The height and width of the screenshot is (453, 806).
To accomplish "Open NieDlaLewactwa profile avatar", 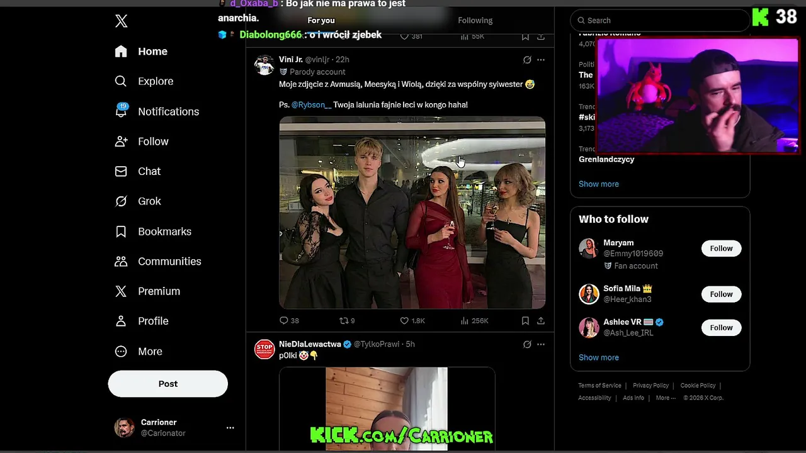I will [264, 349].
